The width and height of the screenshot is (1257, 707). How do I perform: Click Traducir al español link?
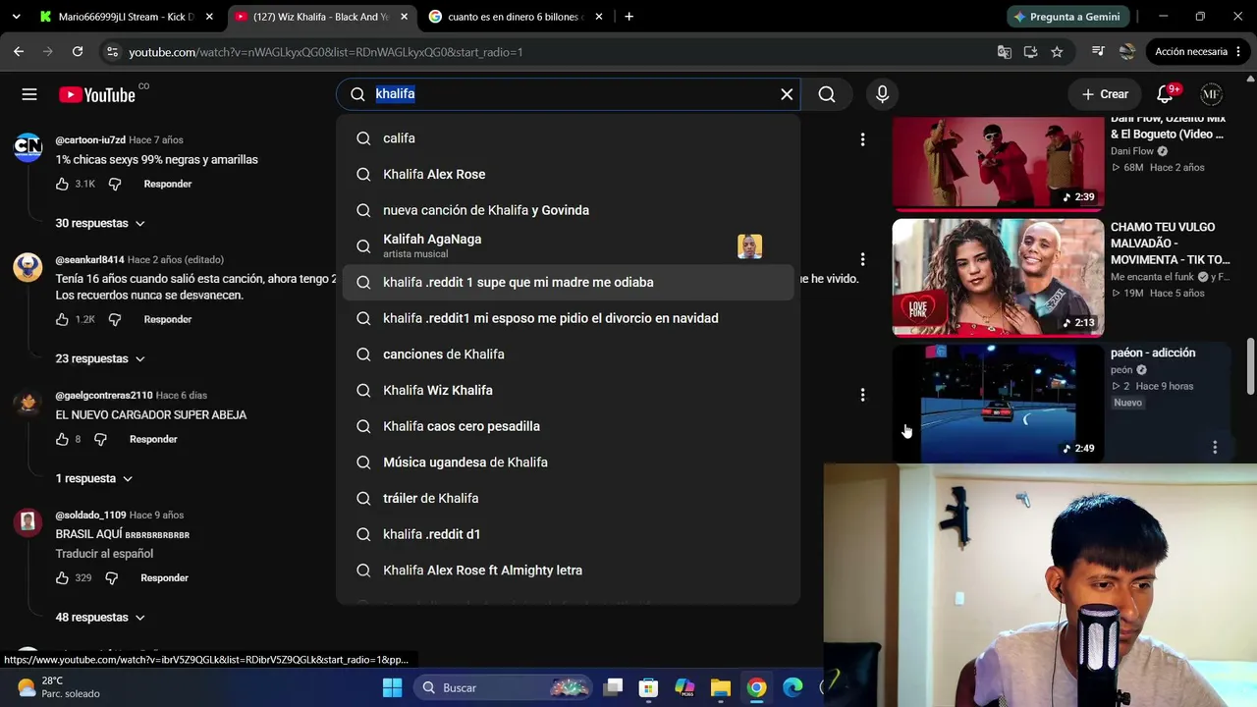tap(104, 554)
